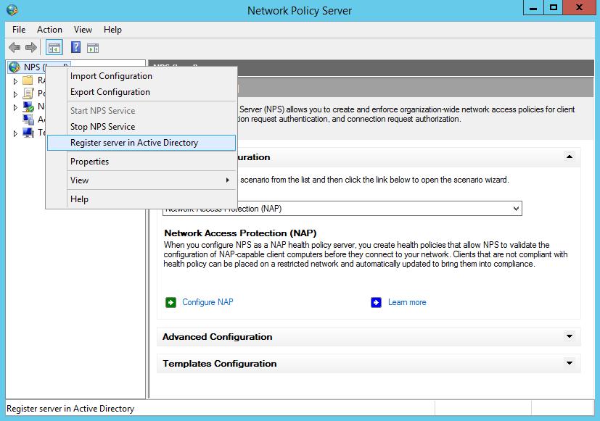The width and height of the screenshot is (600, 421).
Task: Click the blue Help question mark icon
Action: pos(75,48)
